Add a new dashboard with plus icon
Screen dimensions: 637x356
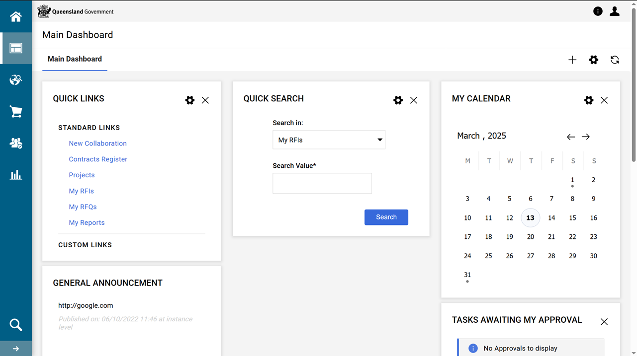pyautogui.click(x=572, y=60)
